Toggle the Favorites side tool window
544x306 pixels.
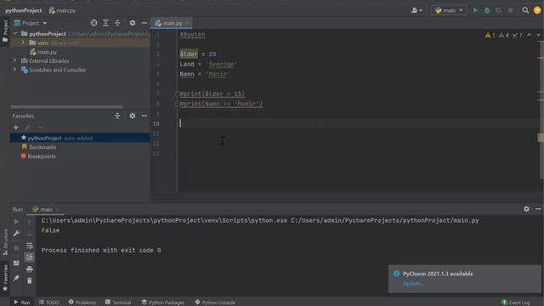coord(5,278)
